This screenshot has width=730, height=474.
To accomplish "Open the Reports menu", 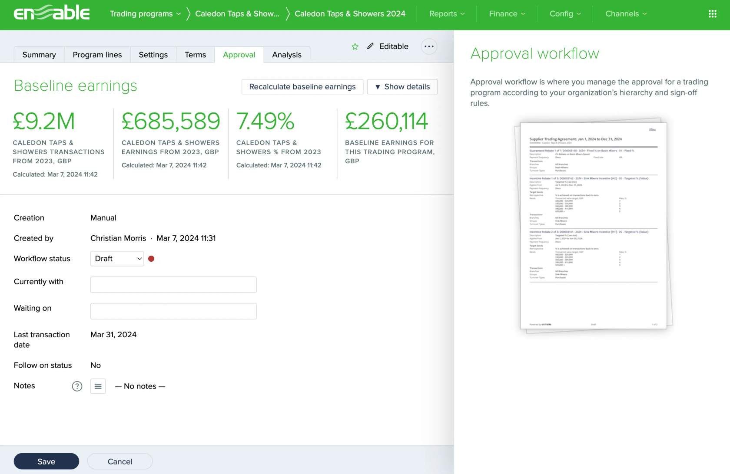I will (x=447, y=14).
